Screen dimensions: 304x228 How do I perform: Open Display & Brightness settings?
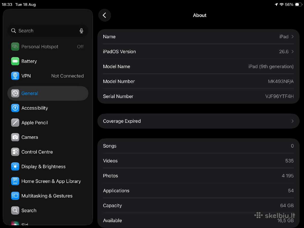coord(48,167)
